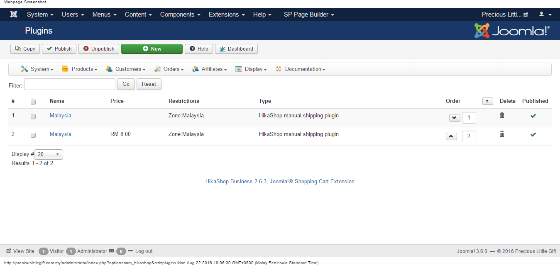
Task: Click the Go filter button
Action: click(126, 84)
